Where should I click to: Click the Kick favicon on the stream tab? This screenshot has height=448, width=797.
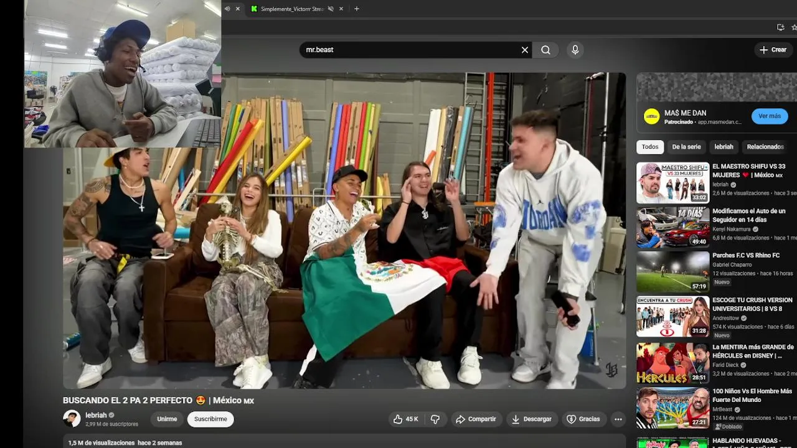coord(254,9)
